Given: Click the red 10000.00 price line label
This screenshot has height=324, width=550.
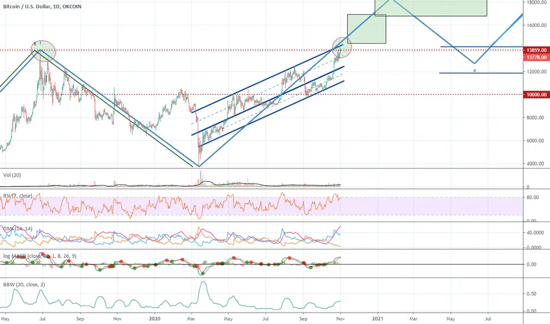Looking at the screenshot, I should pos(536,95).
